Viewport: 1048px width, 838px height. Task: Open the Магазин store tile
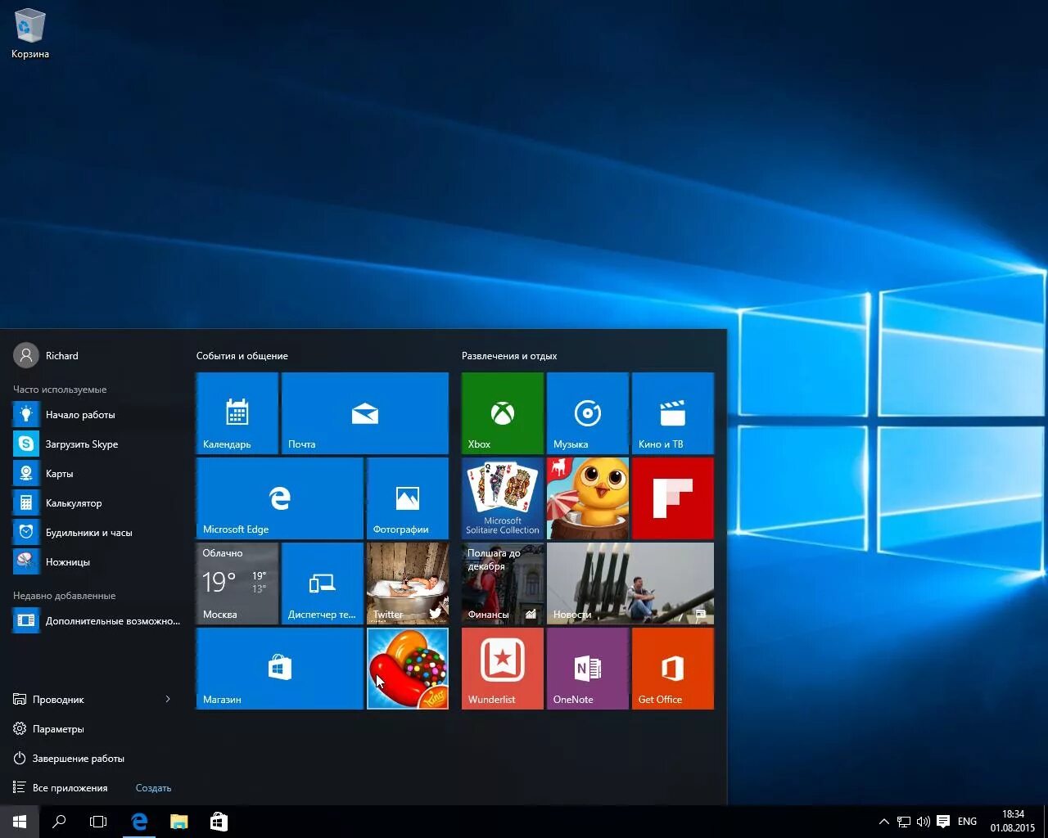[280, 669]
